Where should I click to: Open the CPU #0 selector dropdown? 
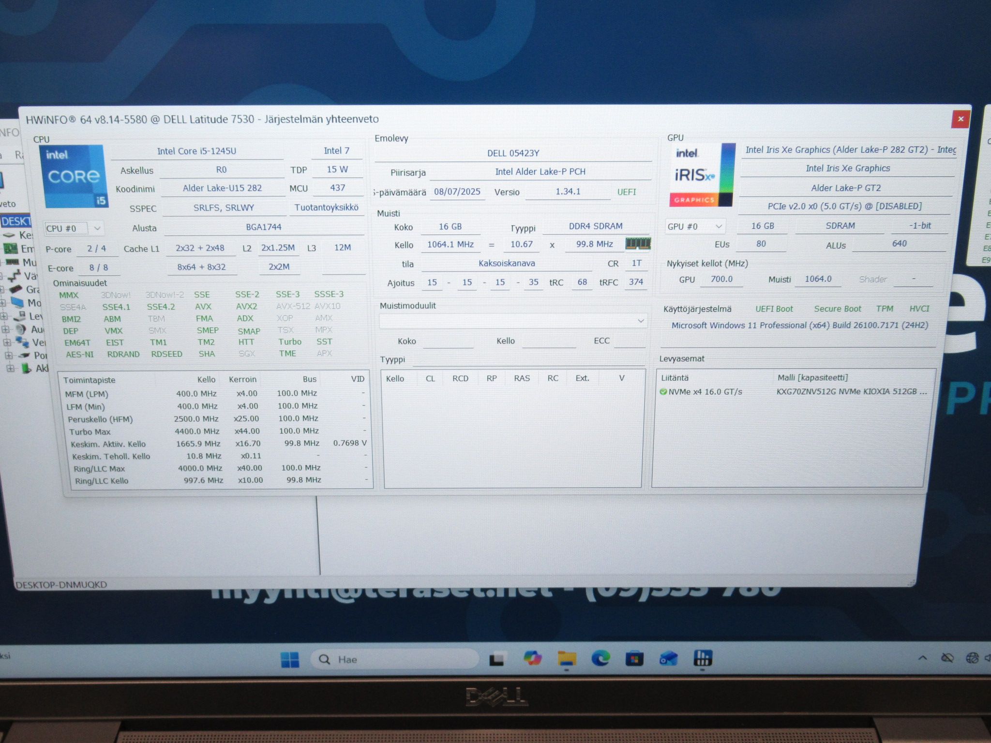point(74,228)
